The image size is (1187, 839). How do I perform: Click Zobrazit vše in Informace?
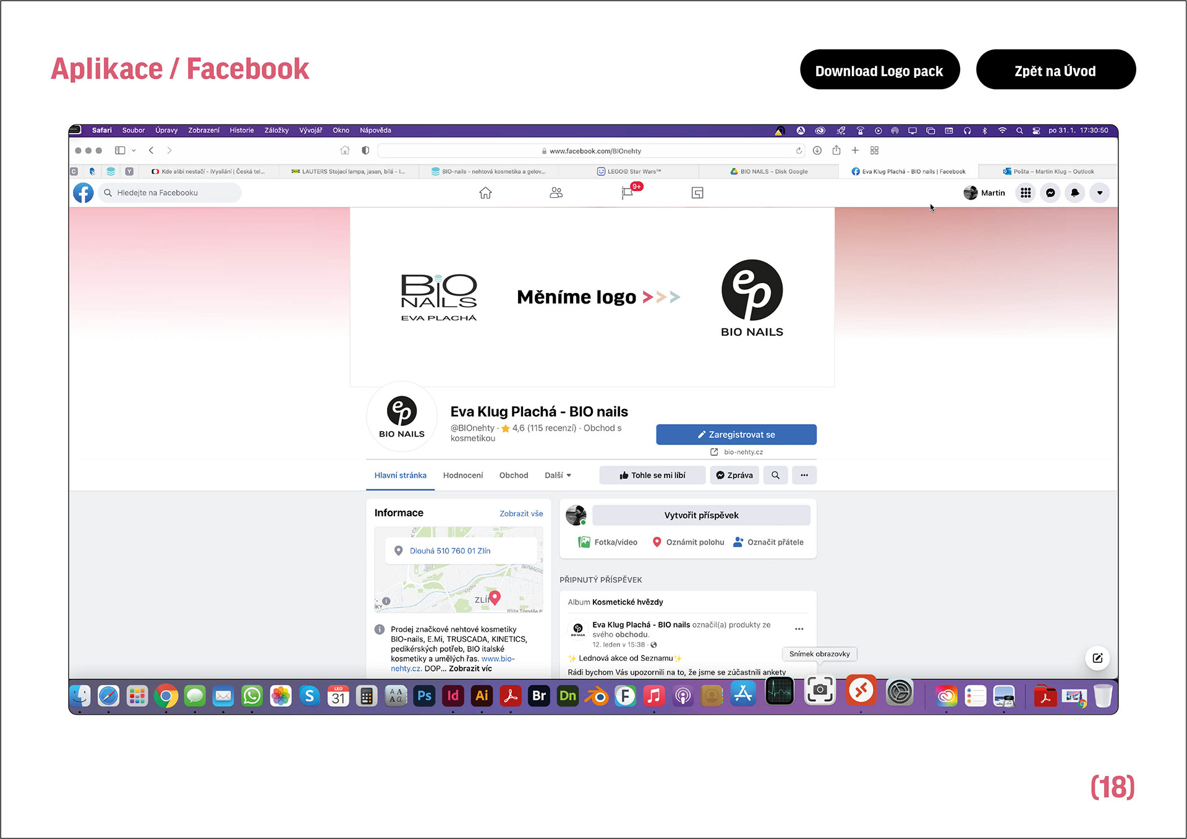point(521,514)
